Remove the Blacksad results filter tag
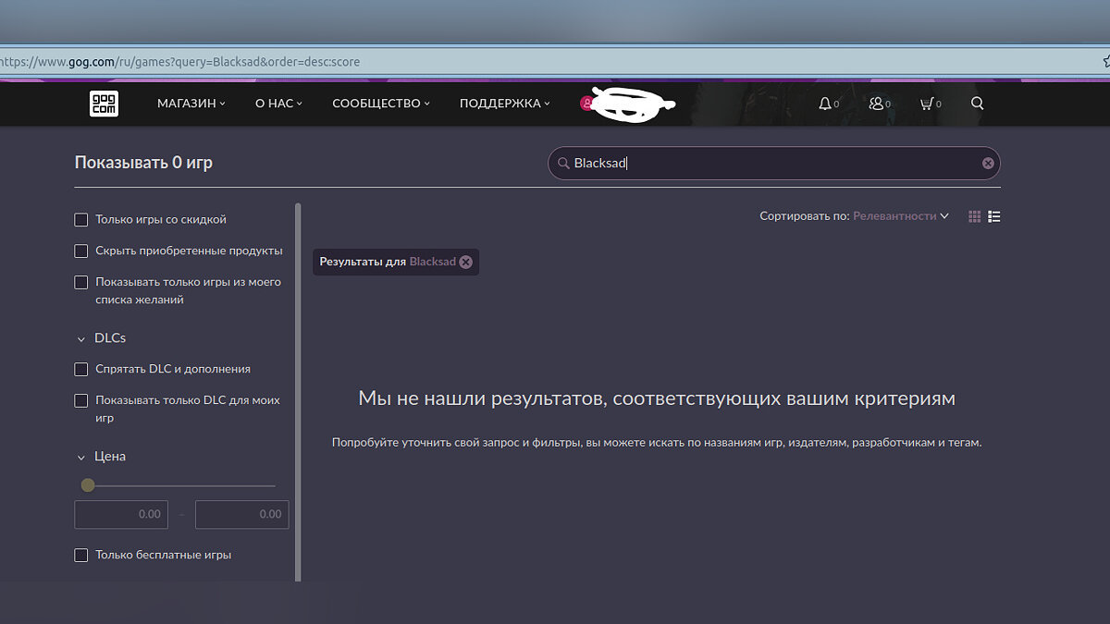1110x624 pixels. (466, 262)
